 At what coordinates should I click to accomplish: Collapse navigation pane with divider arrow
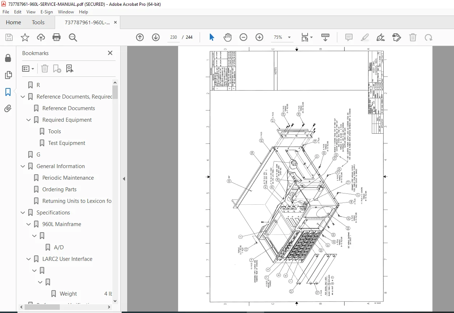[x=124, y=179]
